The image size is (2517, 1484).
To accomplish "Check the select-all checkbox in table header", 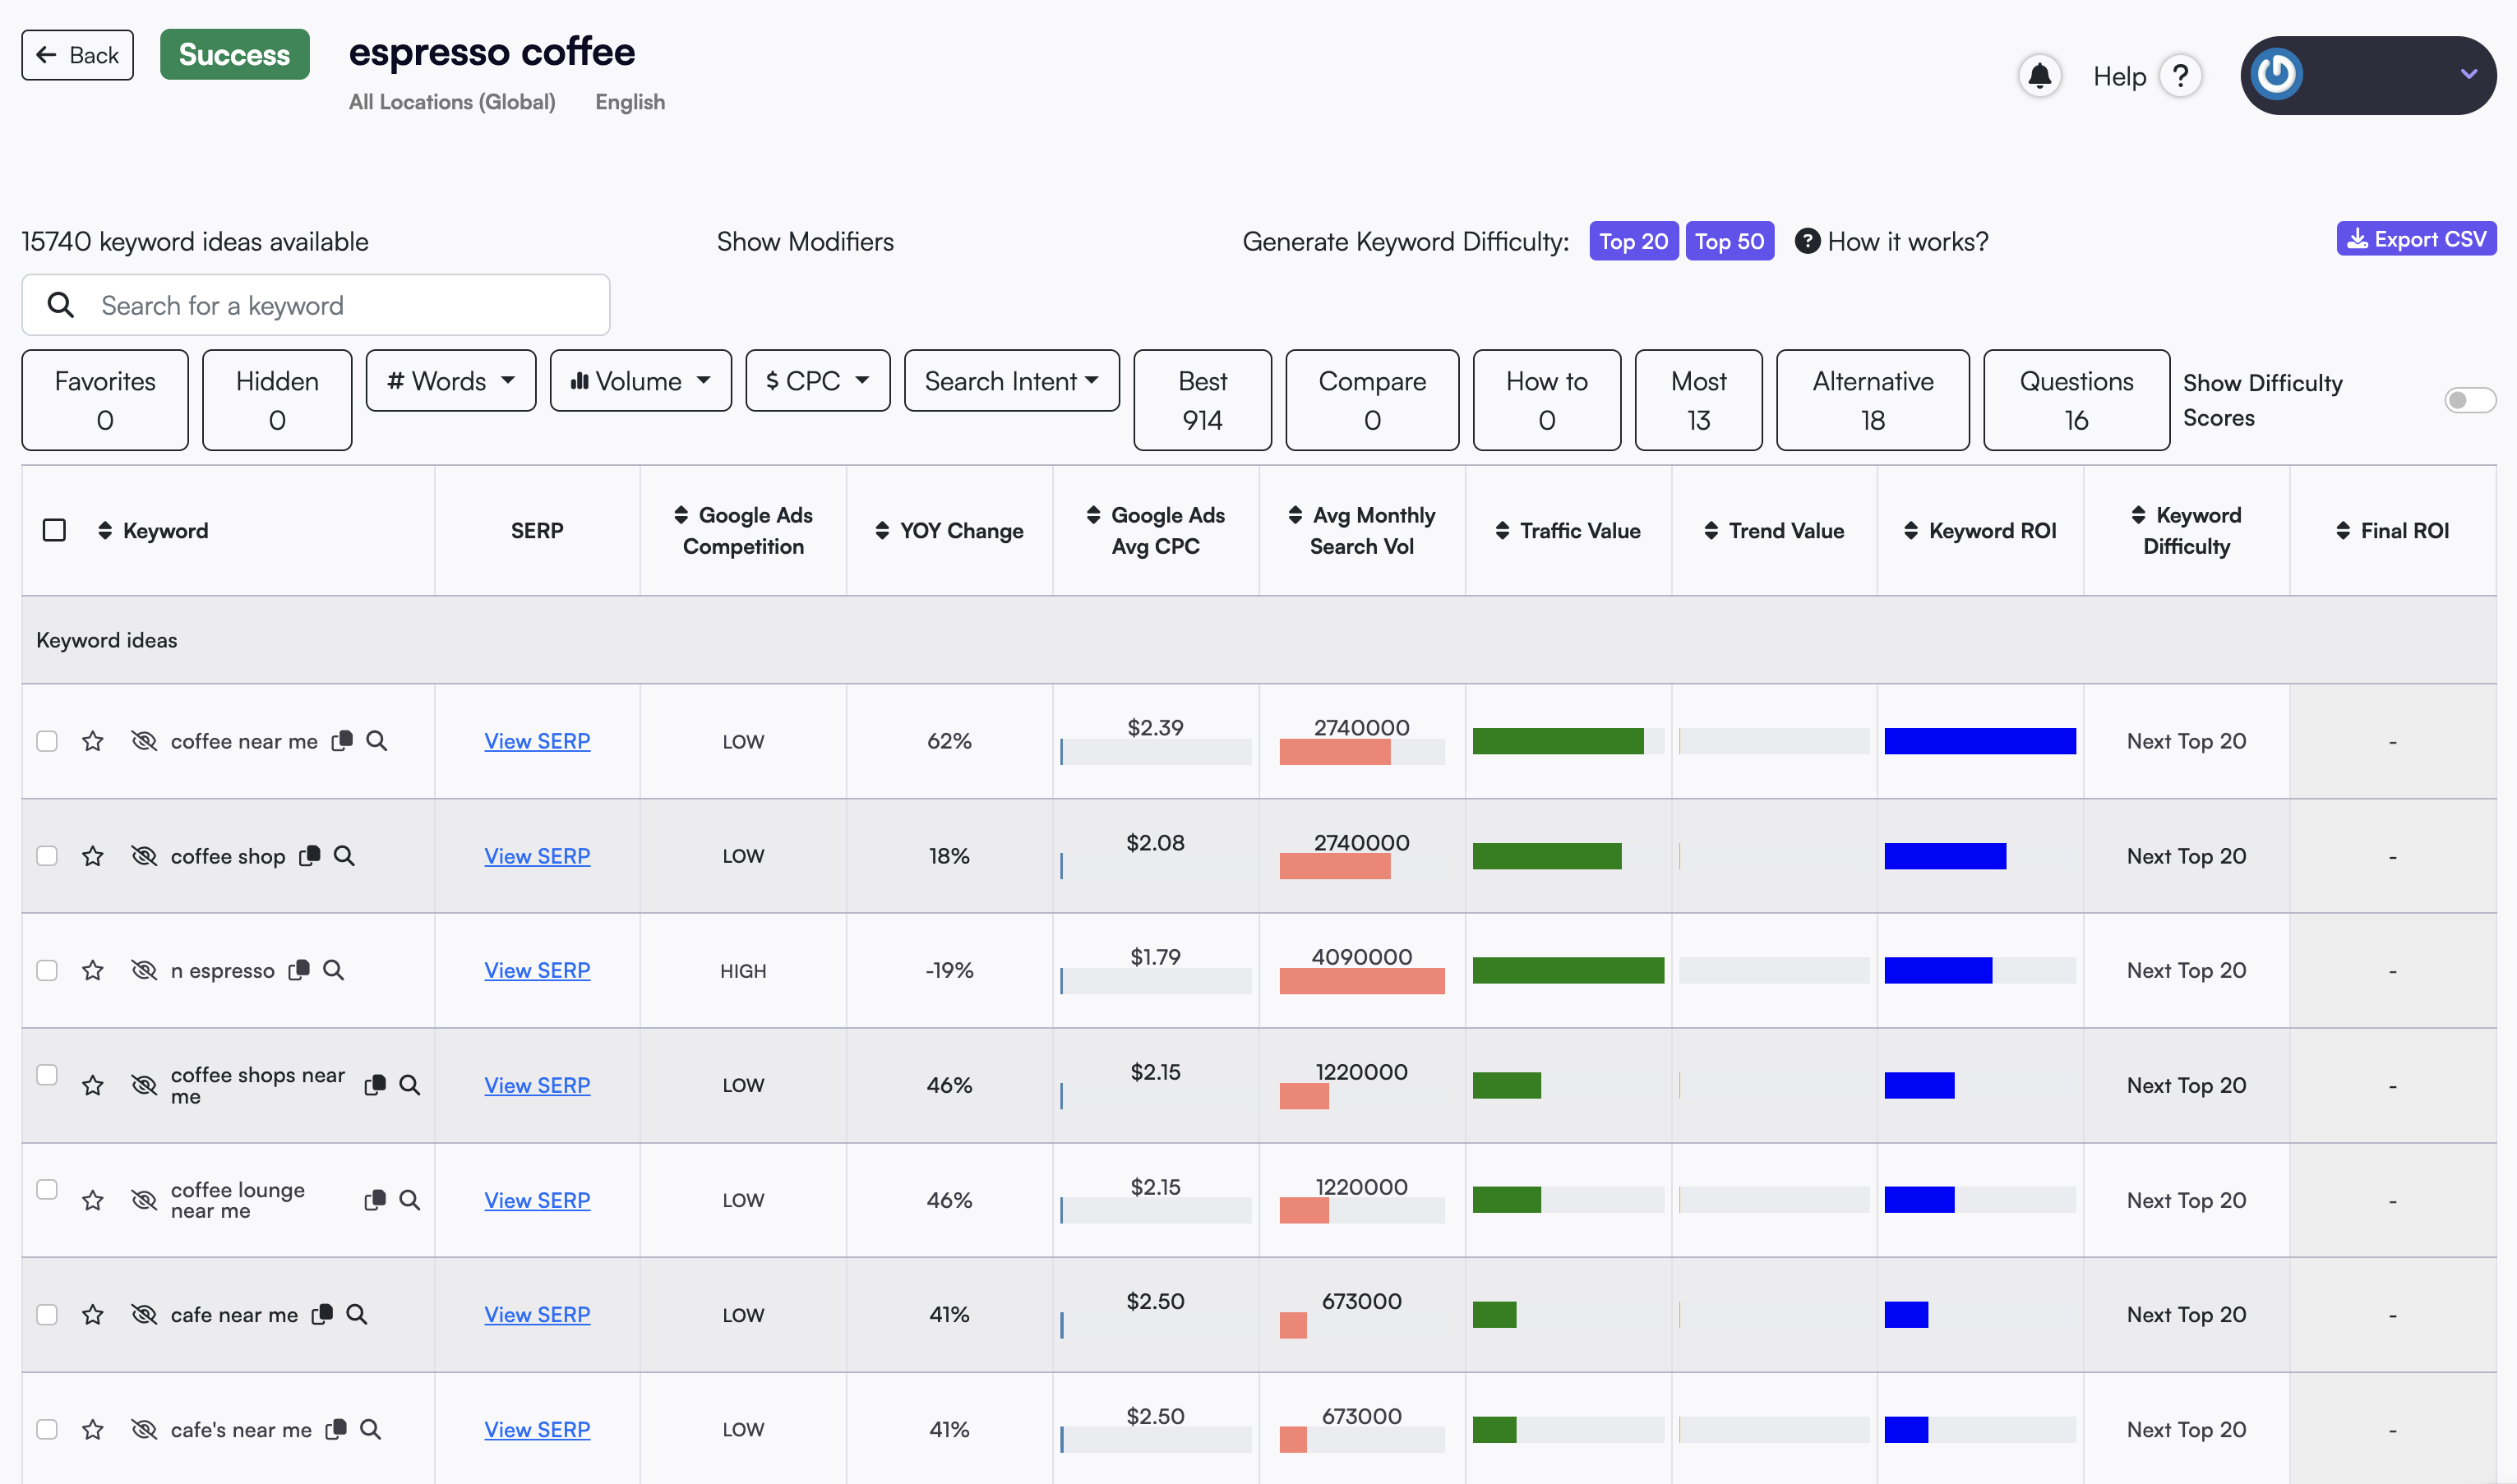I will [x=53, y=528].
